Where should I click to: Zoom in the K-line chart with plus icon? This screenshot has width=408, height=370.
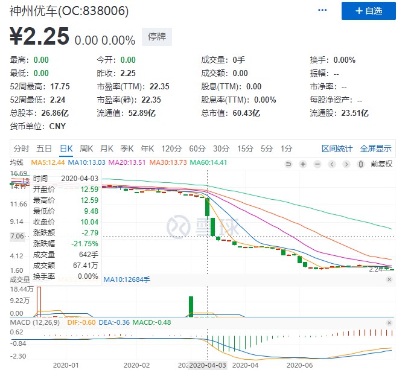coord(303,164)
